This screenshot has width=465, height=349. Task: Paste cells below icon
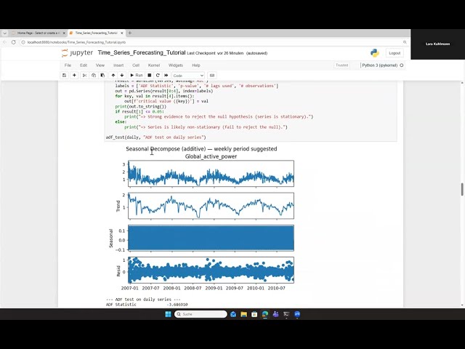(102, 76)
